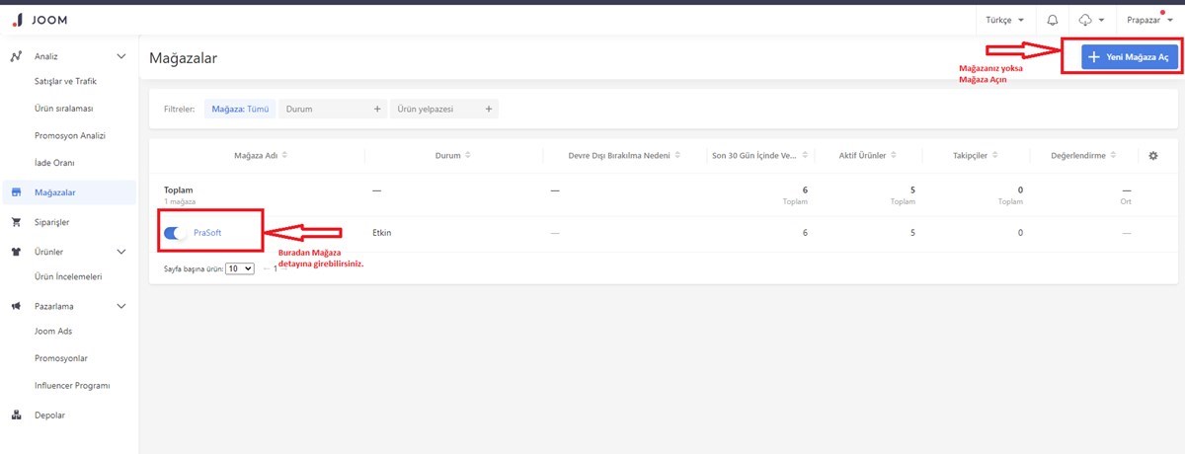The image size is (1185, 454).
Task: Click the JOOM logo
Action: 40,20
